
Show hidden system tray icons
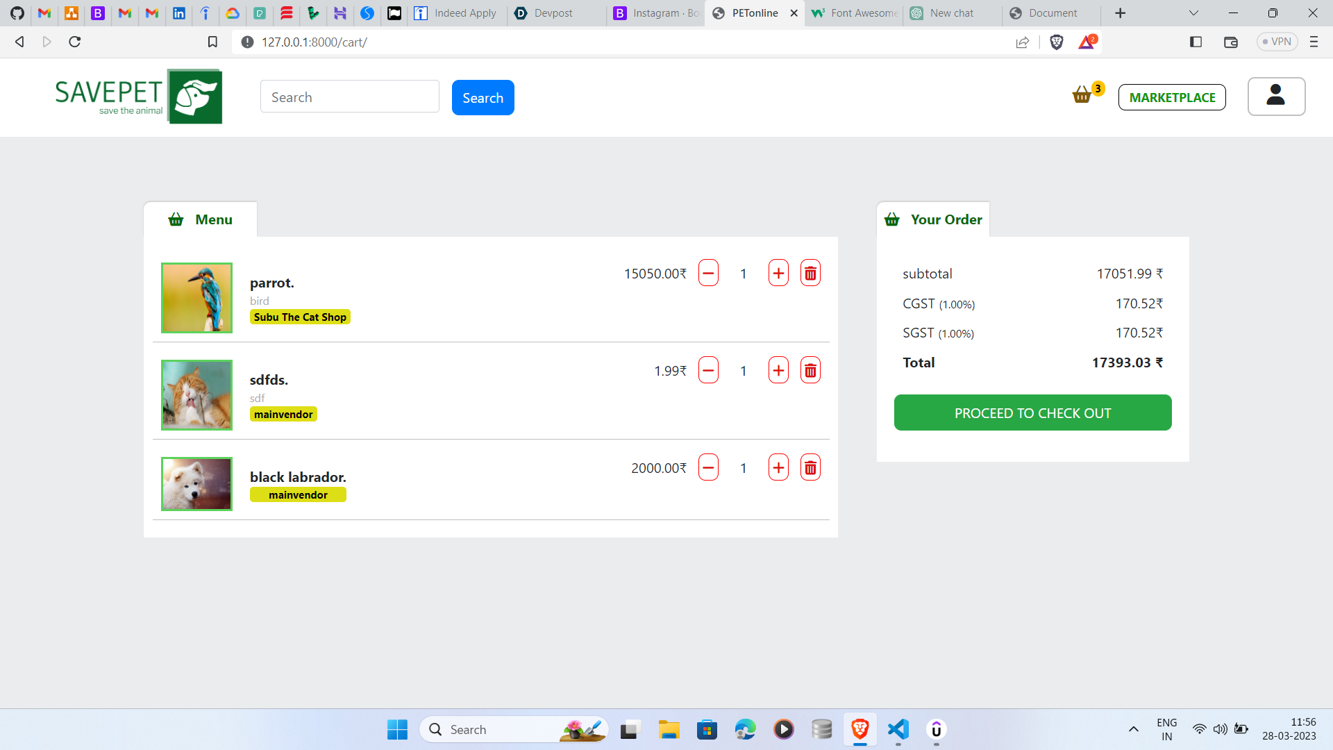tap(1133, 729)
